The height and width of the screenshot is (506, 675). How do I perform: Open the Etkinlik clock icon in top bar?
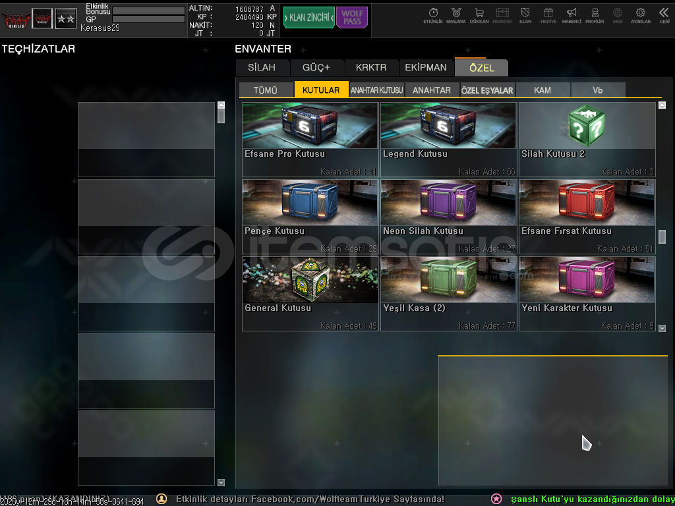click(433, 15)
